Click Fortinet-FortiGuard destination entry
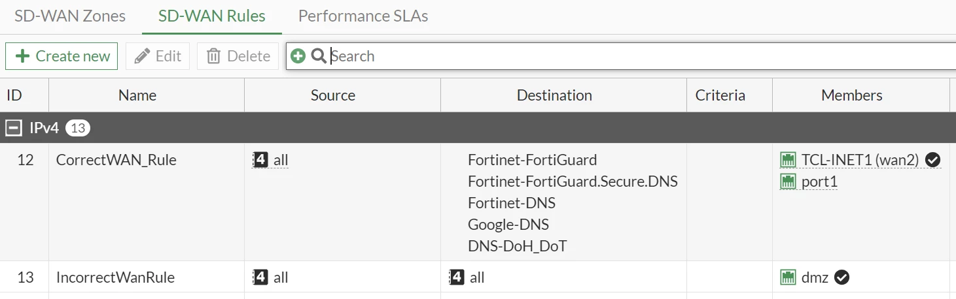This screenshot has height=299, width=956. click(x=533, y=160)
